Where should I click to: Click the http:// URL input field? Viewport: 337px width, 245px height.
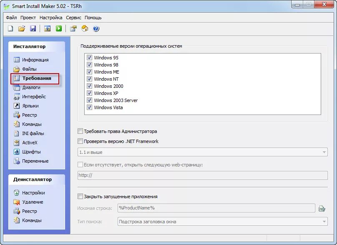coord(202,175)
